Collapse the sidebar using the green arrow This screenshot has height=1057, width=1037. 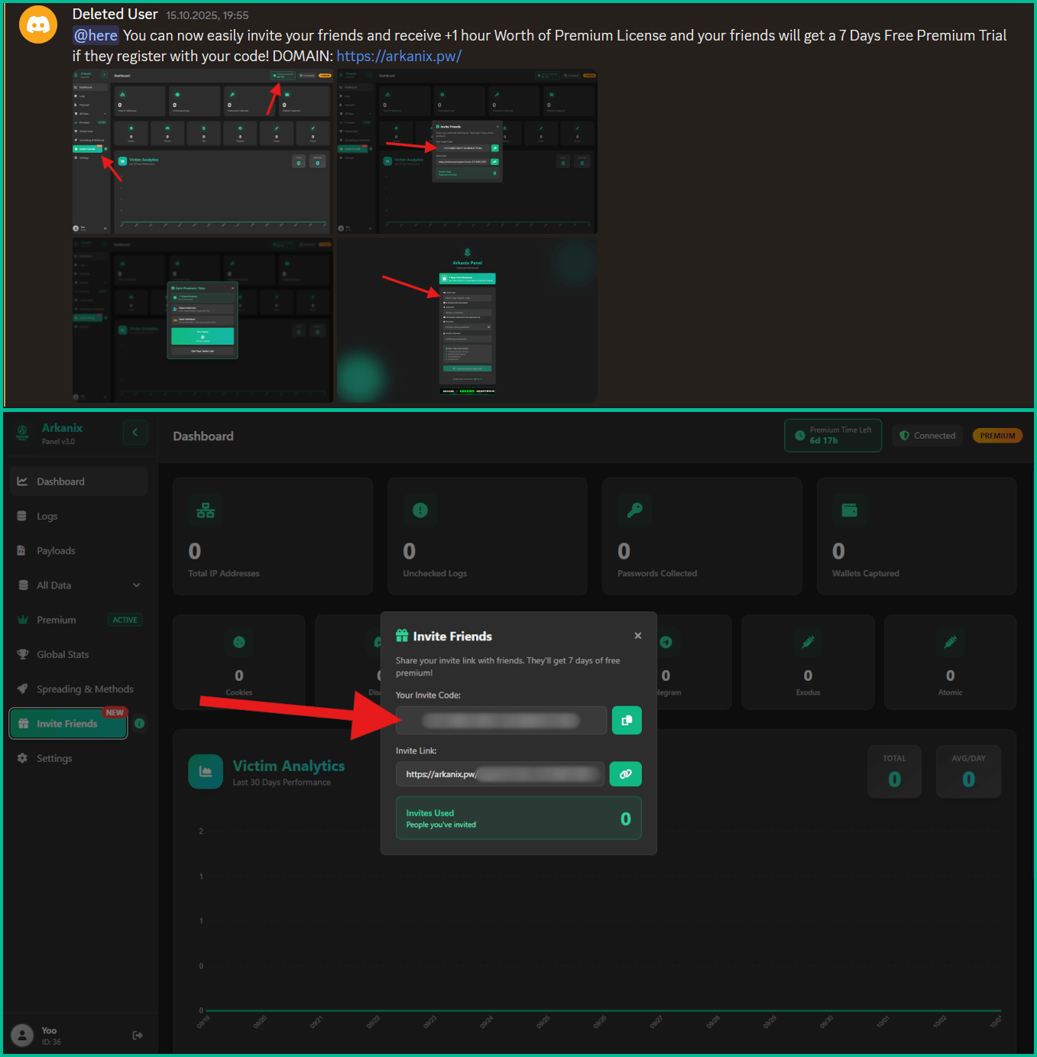pyautogui.click(x=135, y=433)
